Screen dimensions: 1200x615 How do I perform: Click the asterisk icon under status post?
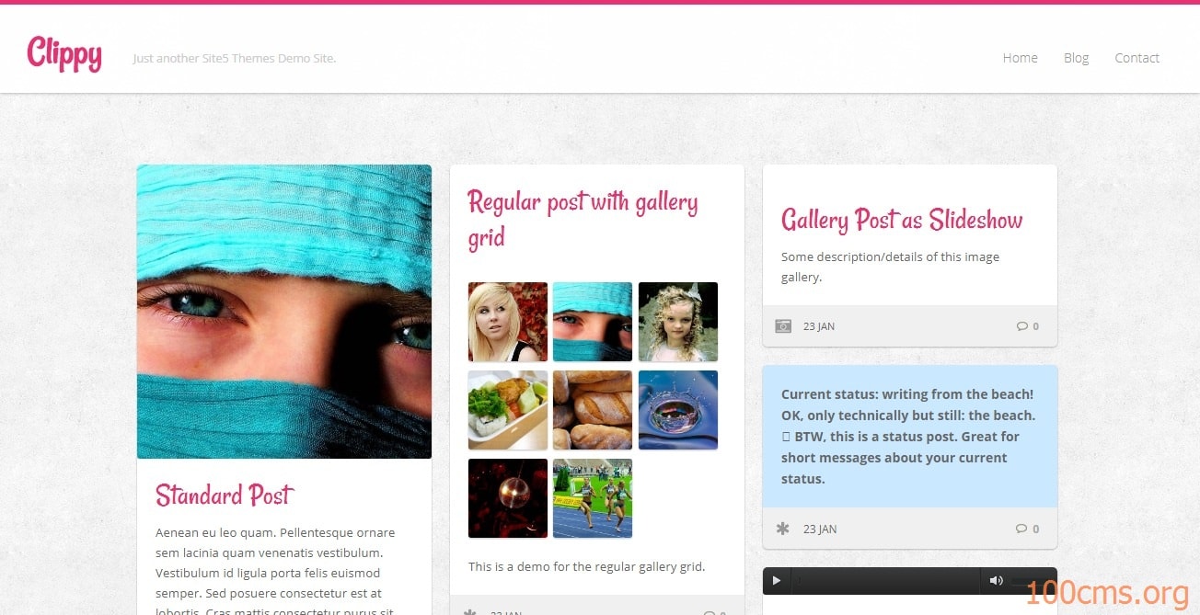(x=783, y=529)
